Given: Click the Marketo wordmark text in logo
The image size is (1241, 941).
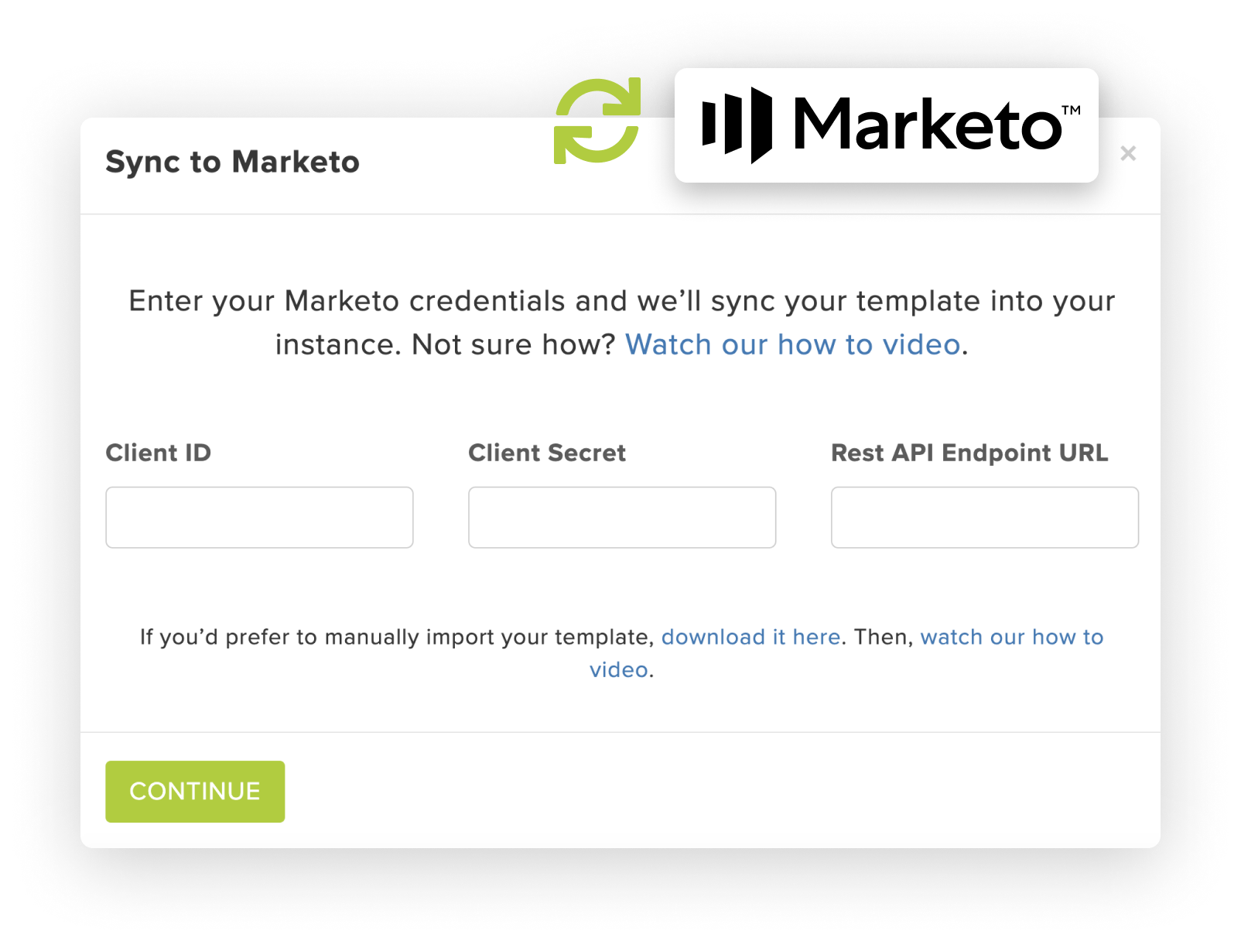Looking at the screenshot, I should (928, 125).
